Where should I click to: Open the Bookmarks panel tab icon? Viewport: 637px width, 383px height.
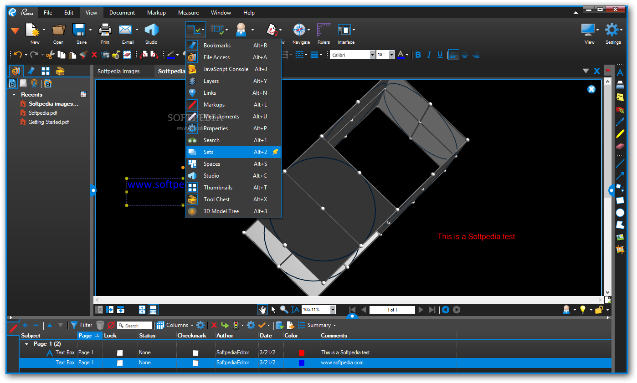point(31,71)
